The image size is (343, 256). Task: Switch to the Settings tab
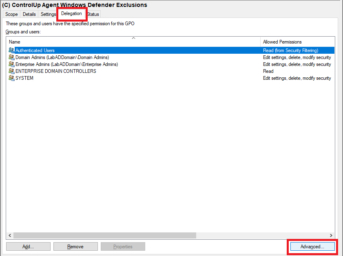coord(48,14)
